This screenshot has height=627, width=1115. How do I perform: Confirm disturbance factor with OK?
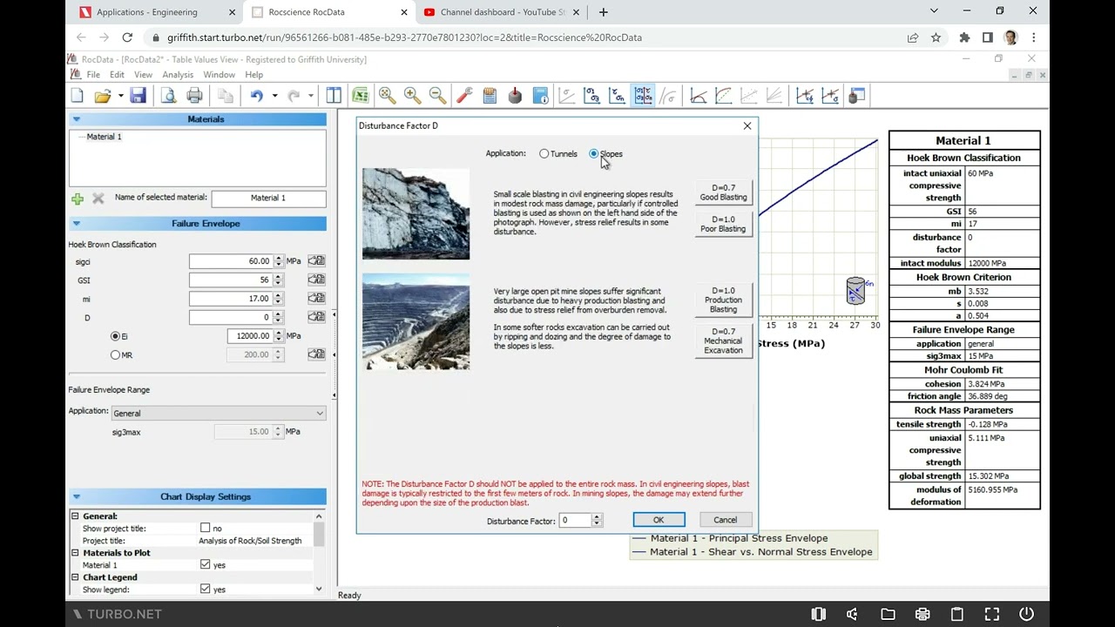click(659, 520)
